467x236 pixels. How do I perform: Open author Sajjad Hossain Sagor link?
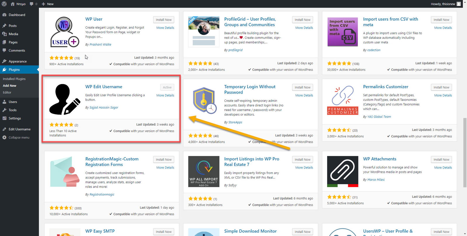(104, 108)
